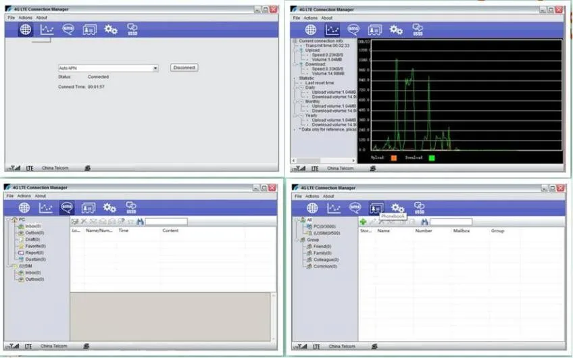Click orange Upload legend swatch
Viewport: 573px width, 358px height.
click(393, 158)
